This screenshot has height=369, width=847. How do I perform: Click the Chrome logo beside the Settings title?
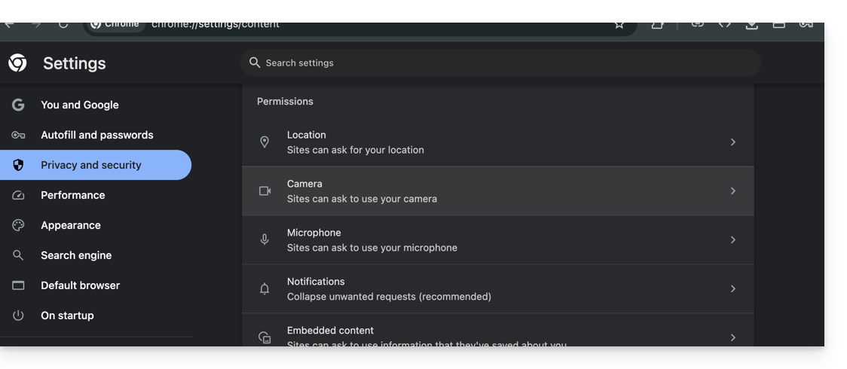pos(17,63)
